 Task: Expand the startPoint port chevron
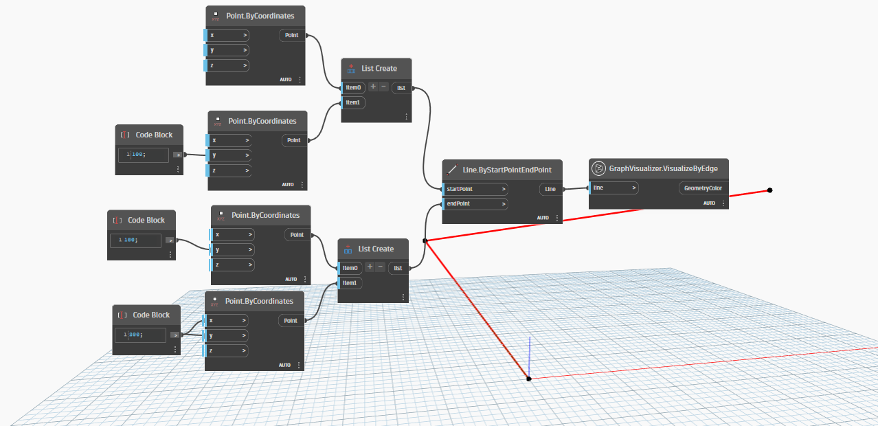pos(504,189)
